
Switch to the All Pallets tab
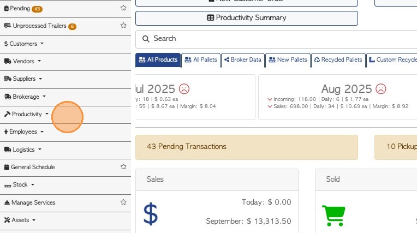click(x=200, y=60)
